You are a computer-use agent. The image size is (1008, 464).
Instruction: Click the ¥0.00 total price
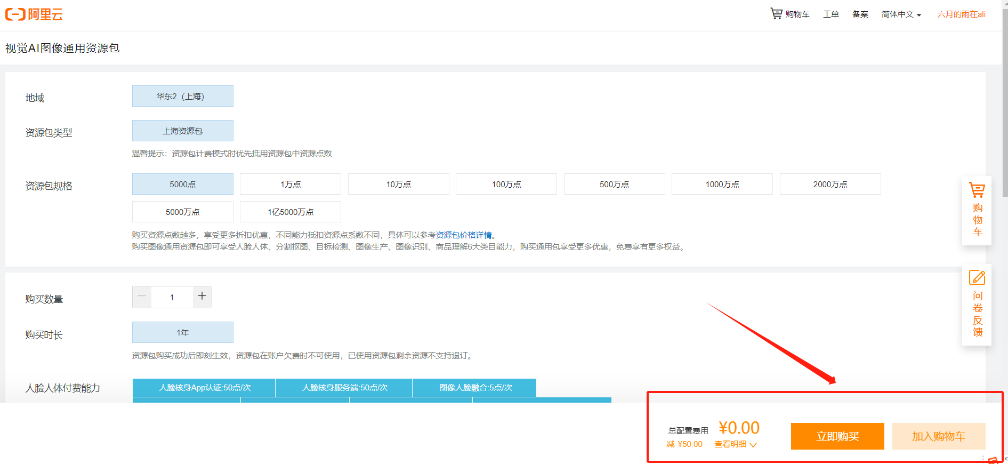click(x=739, y=428)
